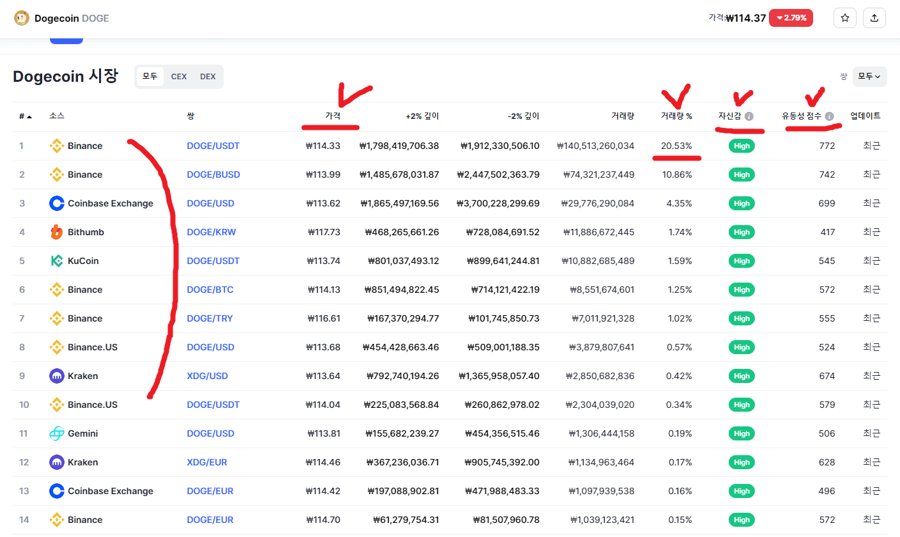The width and height of the screenshot is (900, 537).
Task: Open the 쌍 pair filter dropdown
Action: pyautogui.click(x=869, y=76)
